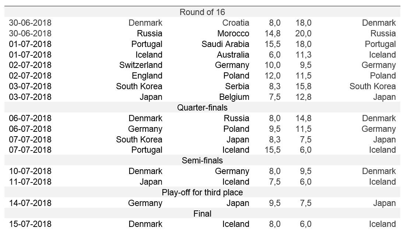
Task: Click the date 14-07-2018
Action: [x=30, y=203]
